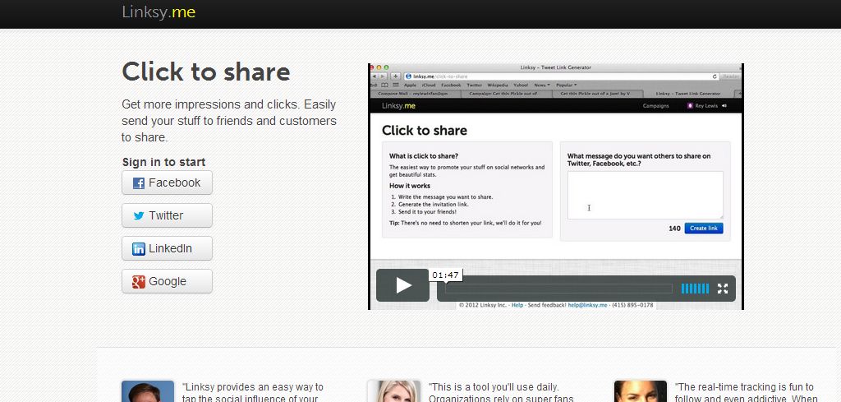Sign in with the Facebook button
Screen dimensions: 841x402
pos(167,183)
